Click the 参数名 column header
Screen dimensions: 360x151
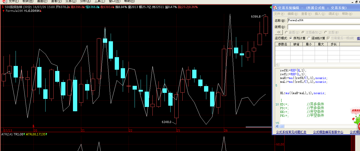point(283,44)
